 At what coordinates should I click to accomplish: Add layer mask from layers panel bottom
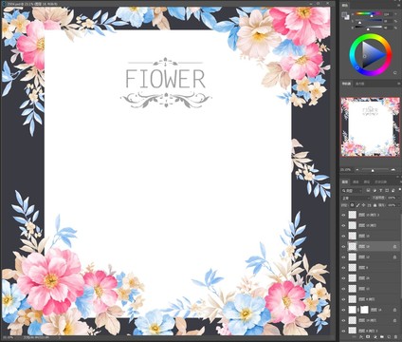coord(368,336)
